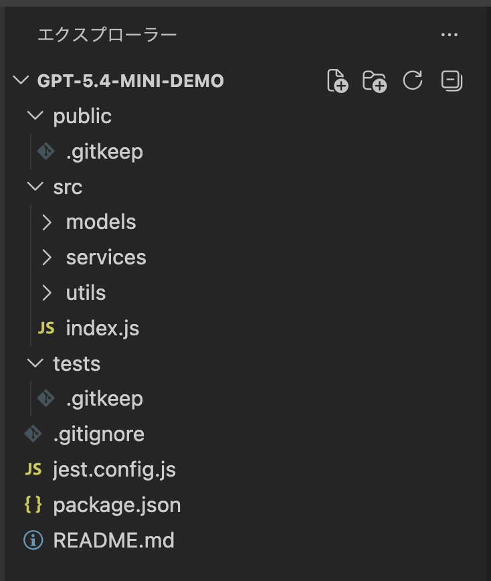
Task: Click the git icon beside .gitignore
Action: point(33,434)
